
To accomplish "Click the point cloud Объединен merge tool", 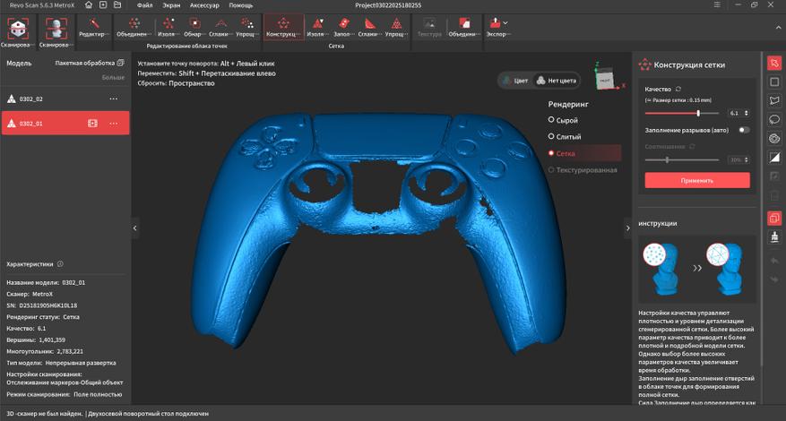I will tap(134, 27).
